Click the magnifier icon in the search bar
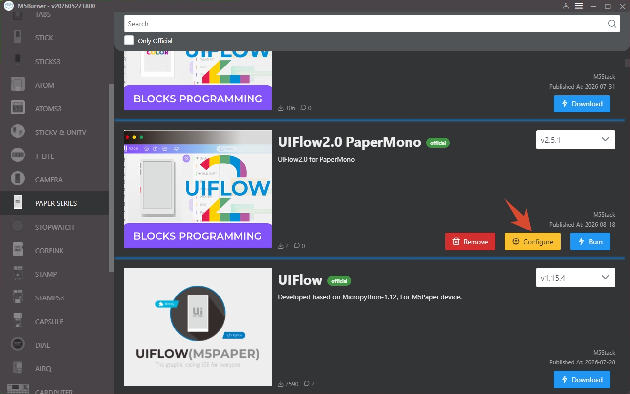Image resolution: width=630 pixels, height=394 pixels. 612,24
